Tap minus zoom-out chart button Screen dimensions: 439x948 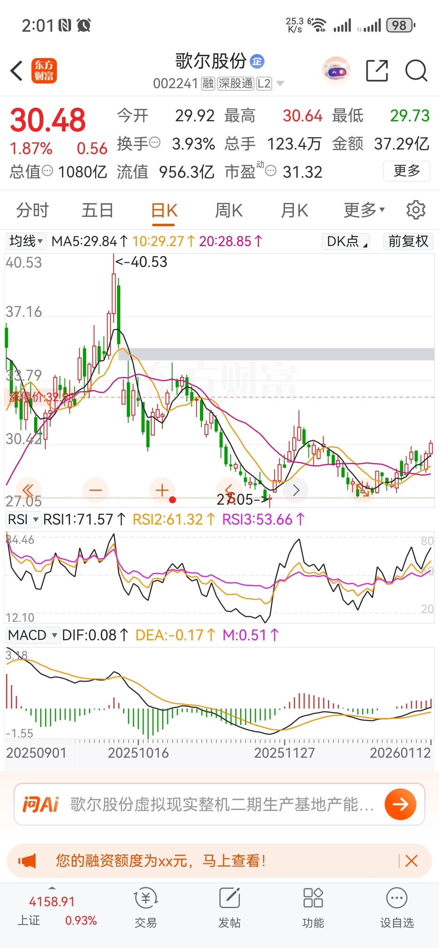95,490
